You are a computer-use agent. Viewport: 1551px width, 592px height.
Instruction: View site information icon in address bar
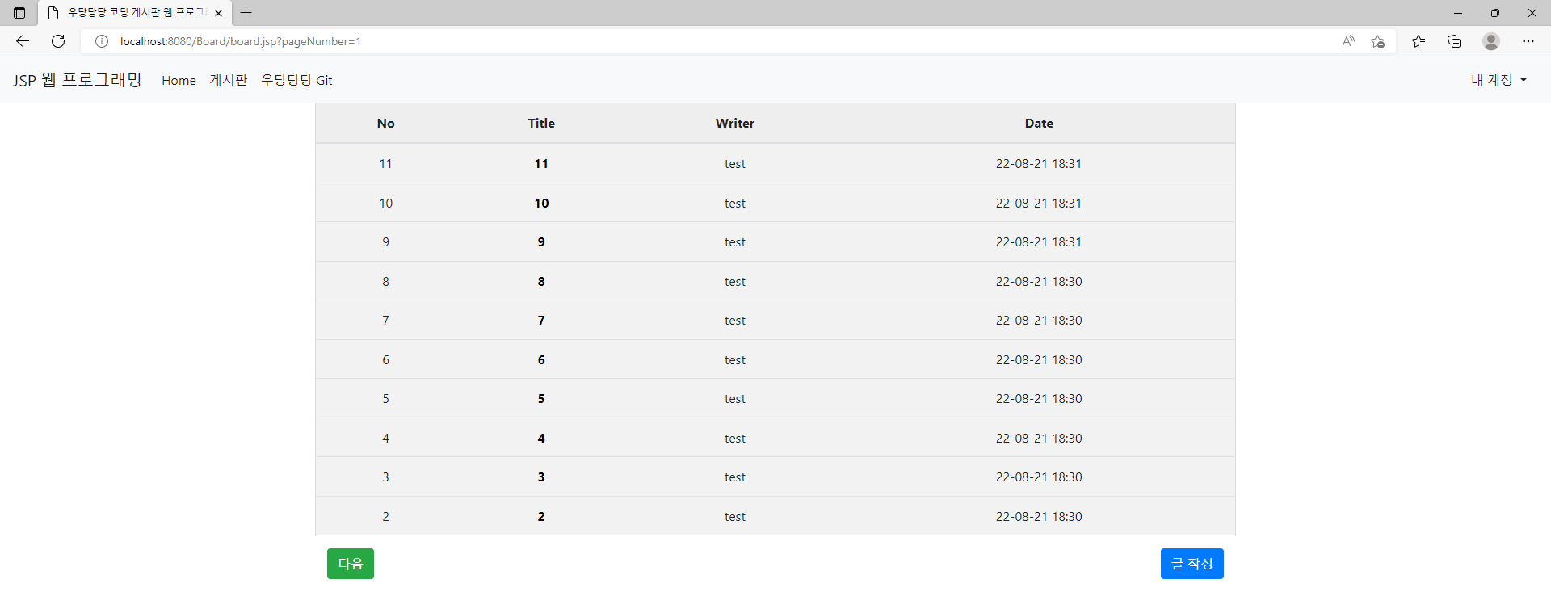click(102, 41)
